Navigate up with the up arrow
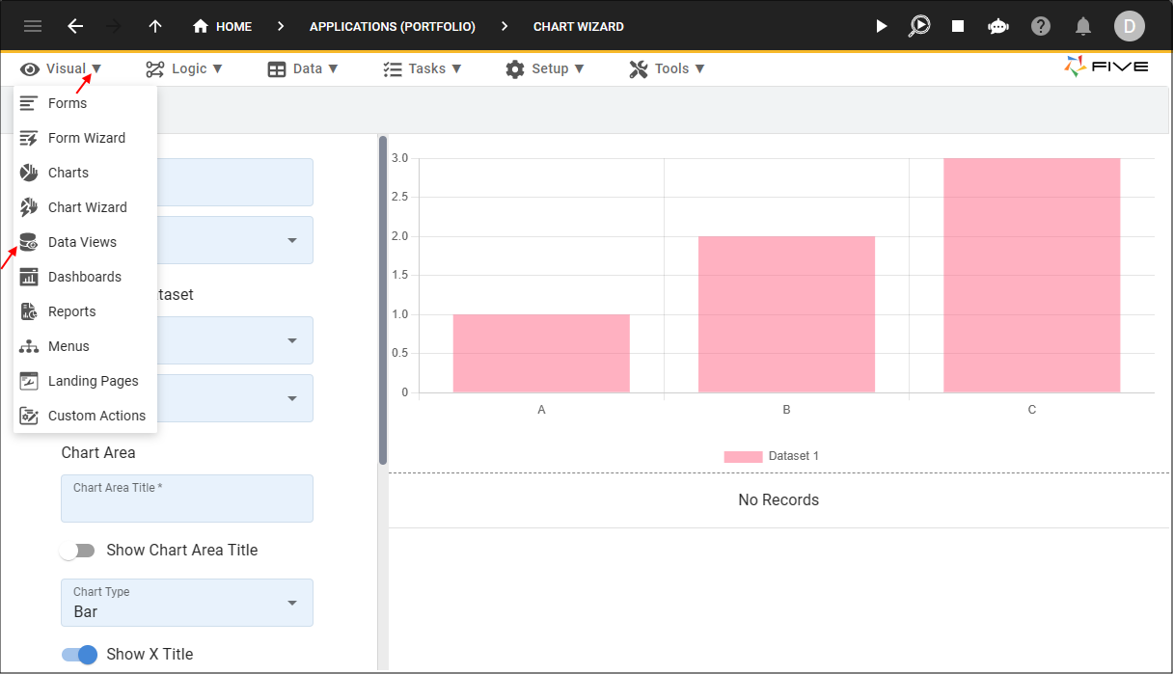Screen dimensions: 1173x674 click(x=156, y=26)
